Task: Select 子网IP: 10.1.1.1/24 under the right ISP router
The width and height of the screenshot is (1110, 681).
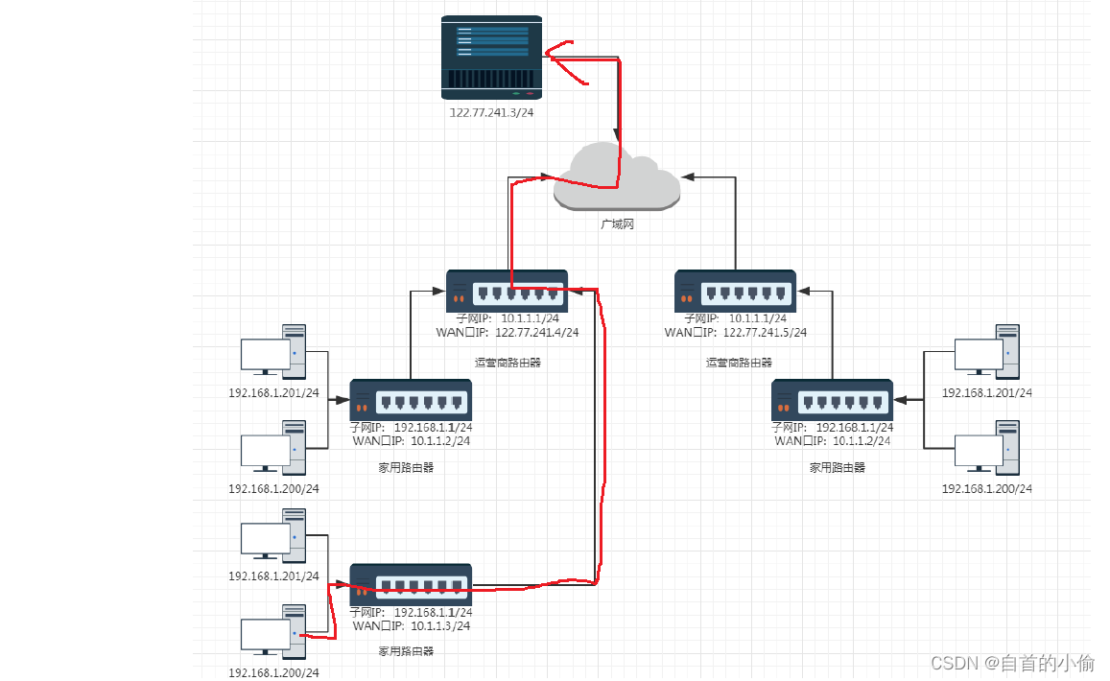Action: click(736, 318)
